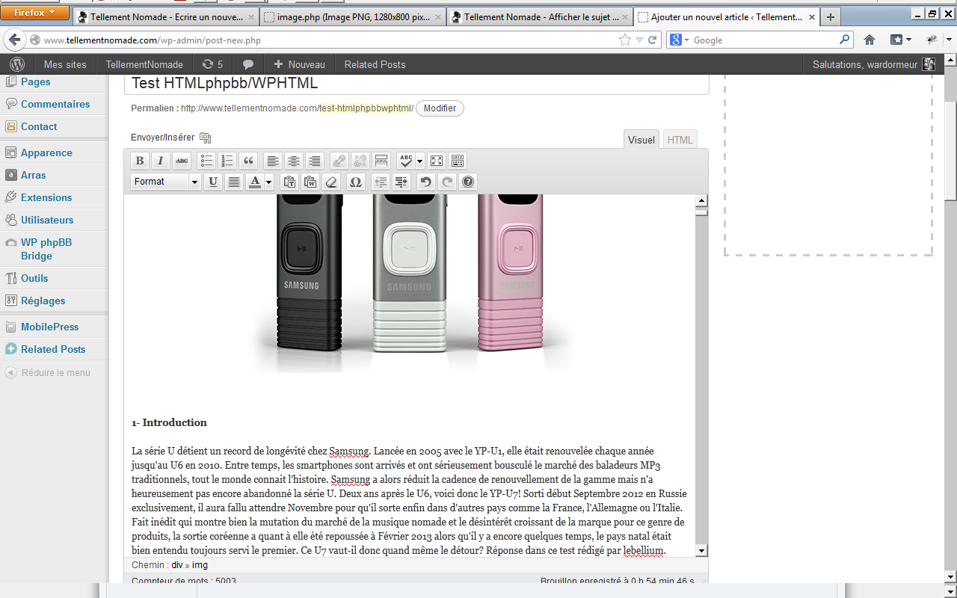Insert the Read More tag
This screenshot has height=598, width=957.
coord(381,161)
